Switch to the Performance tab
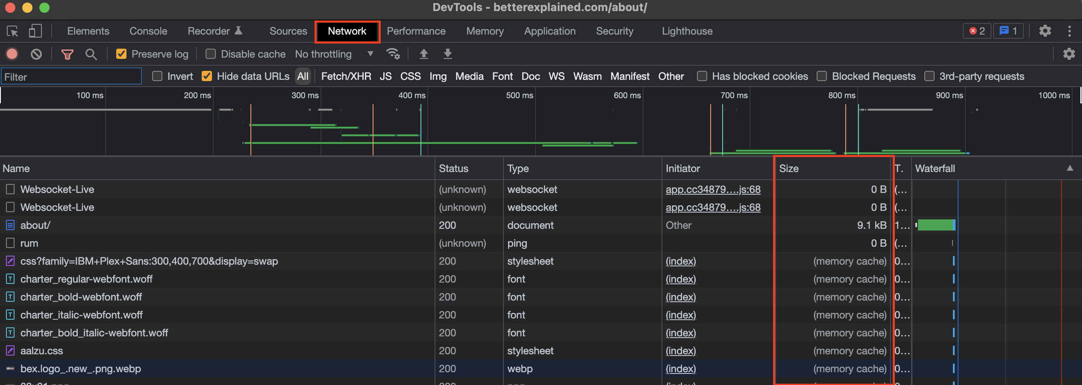 [416, 31]
